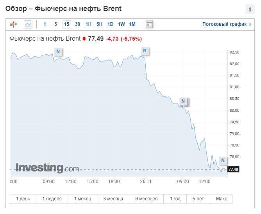
Task: Open the N news marker at 26.11
Action: 145,51
